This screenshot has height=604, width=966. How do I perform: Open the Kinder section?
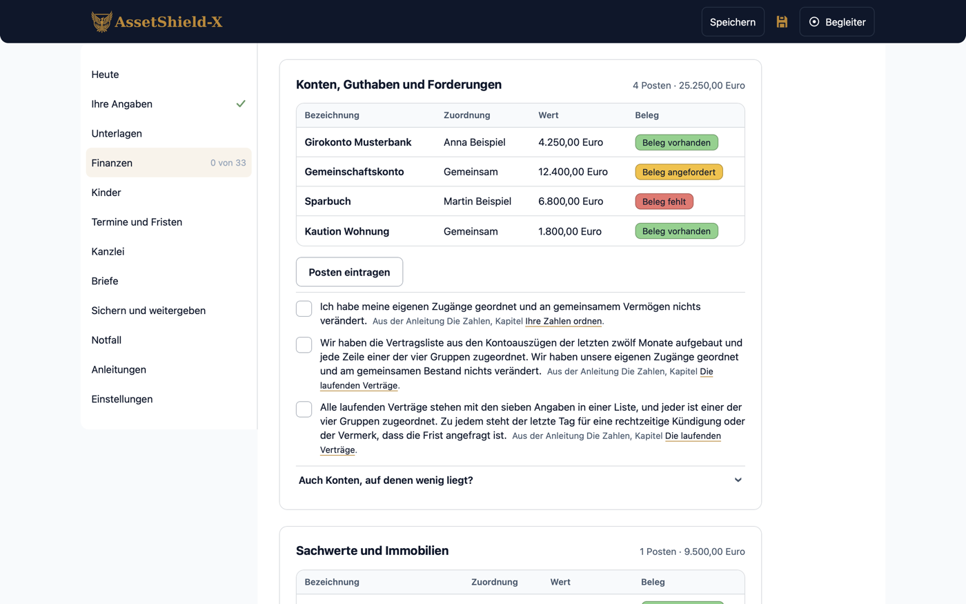coord(168,193)
